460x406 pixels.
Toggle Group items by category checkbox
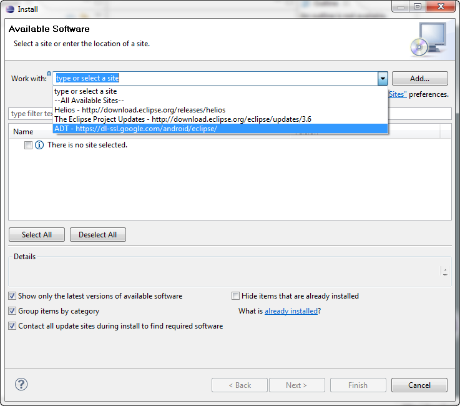(12, 311)
